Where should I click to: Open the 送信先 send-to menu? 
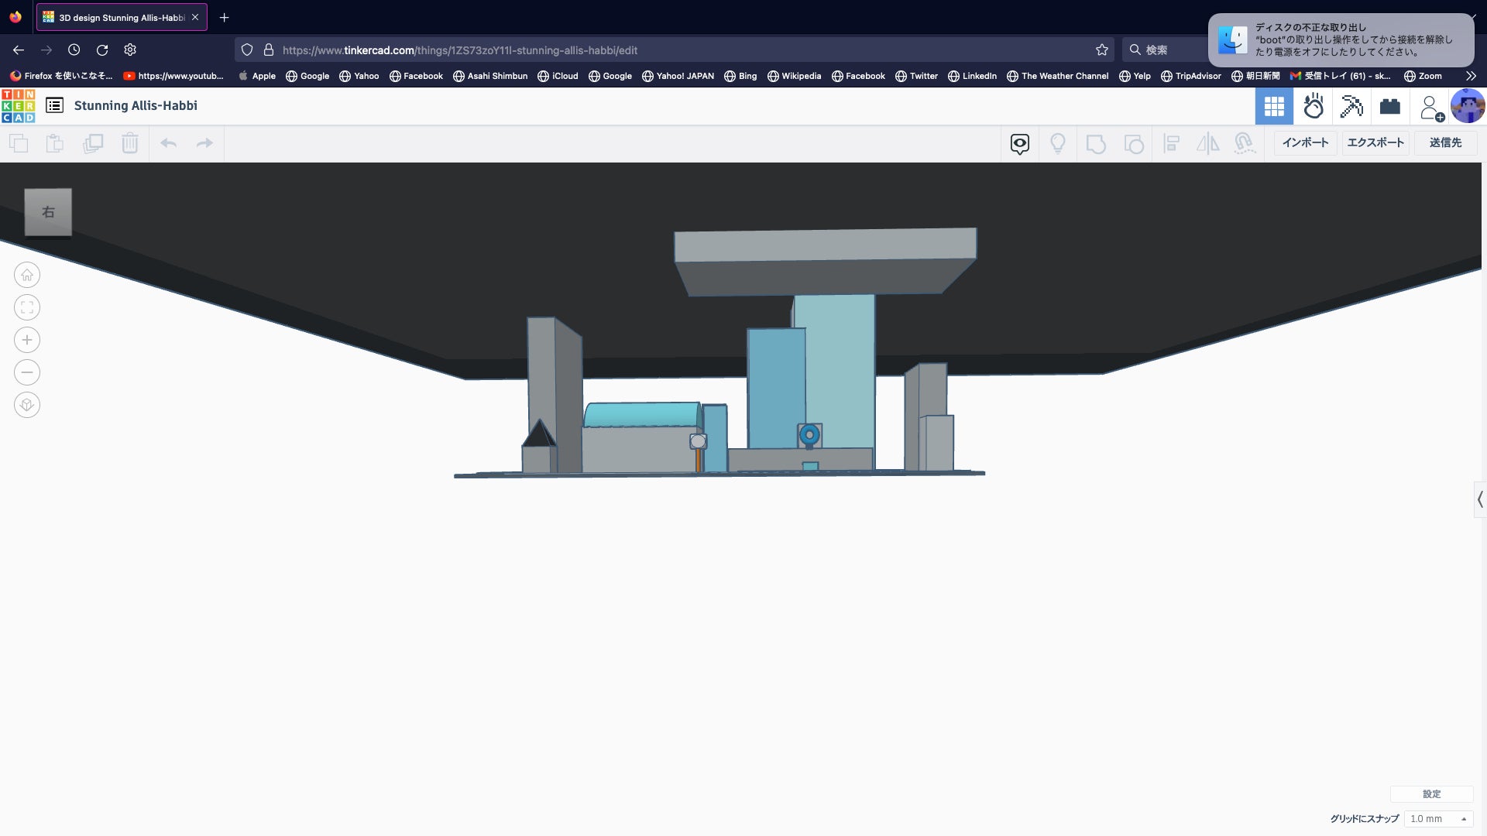(x=1445, y=143)
